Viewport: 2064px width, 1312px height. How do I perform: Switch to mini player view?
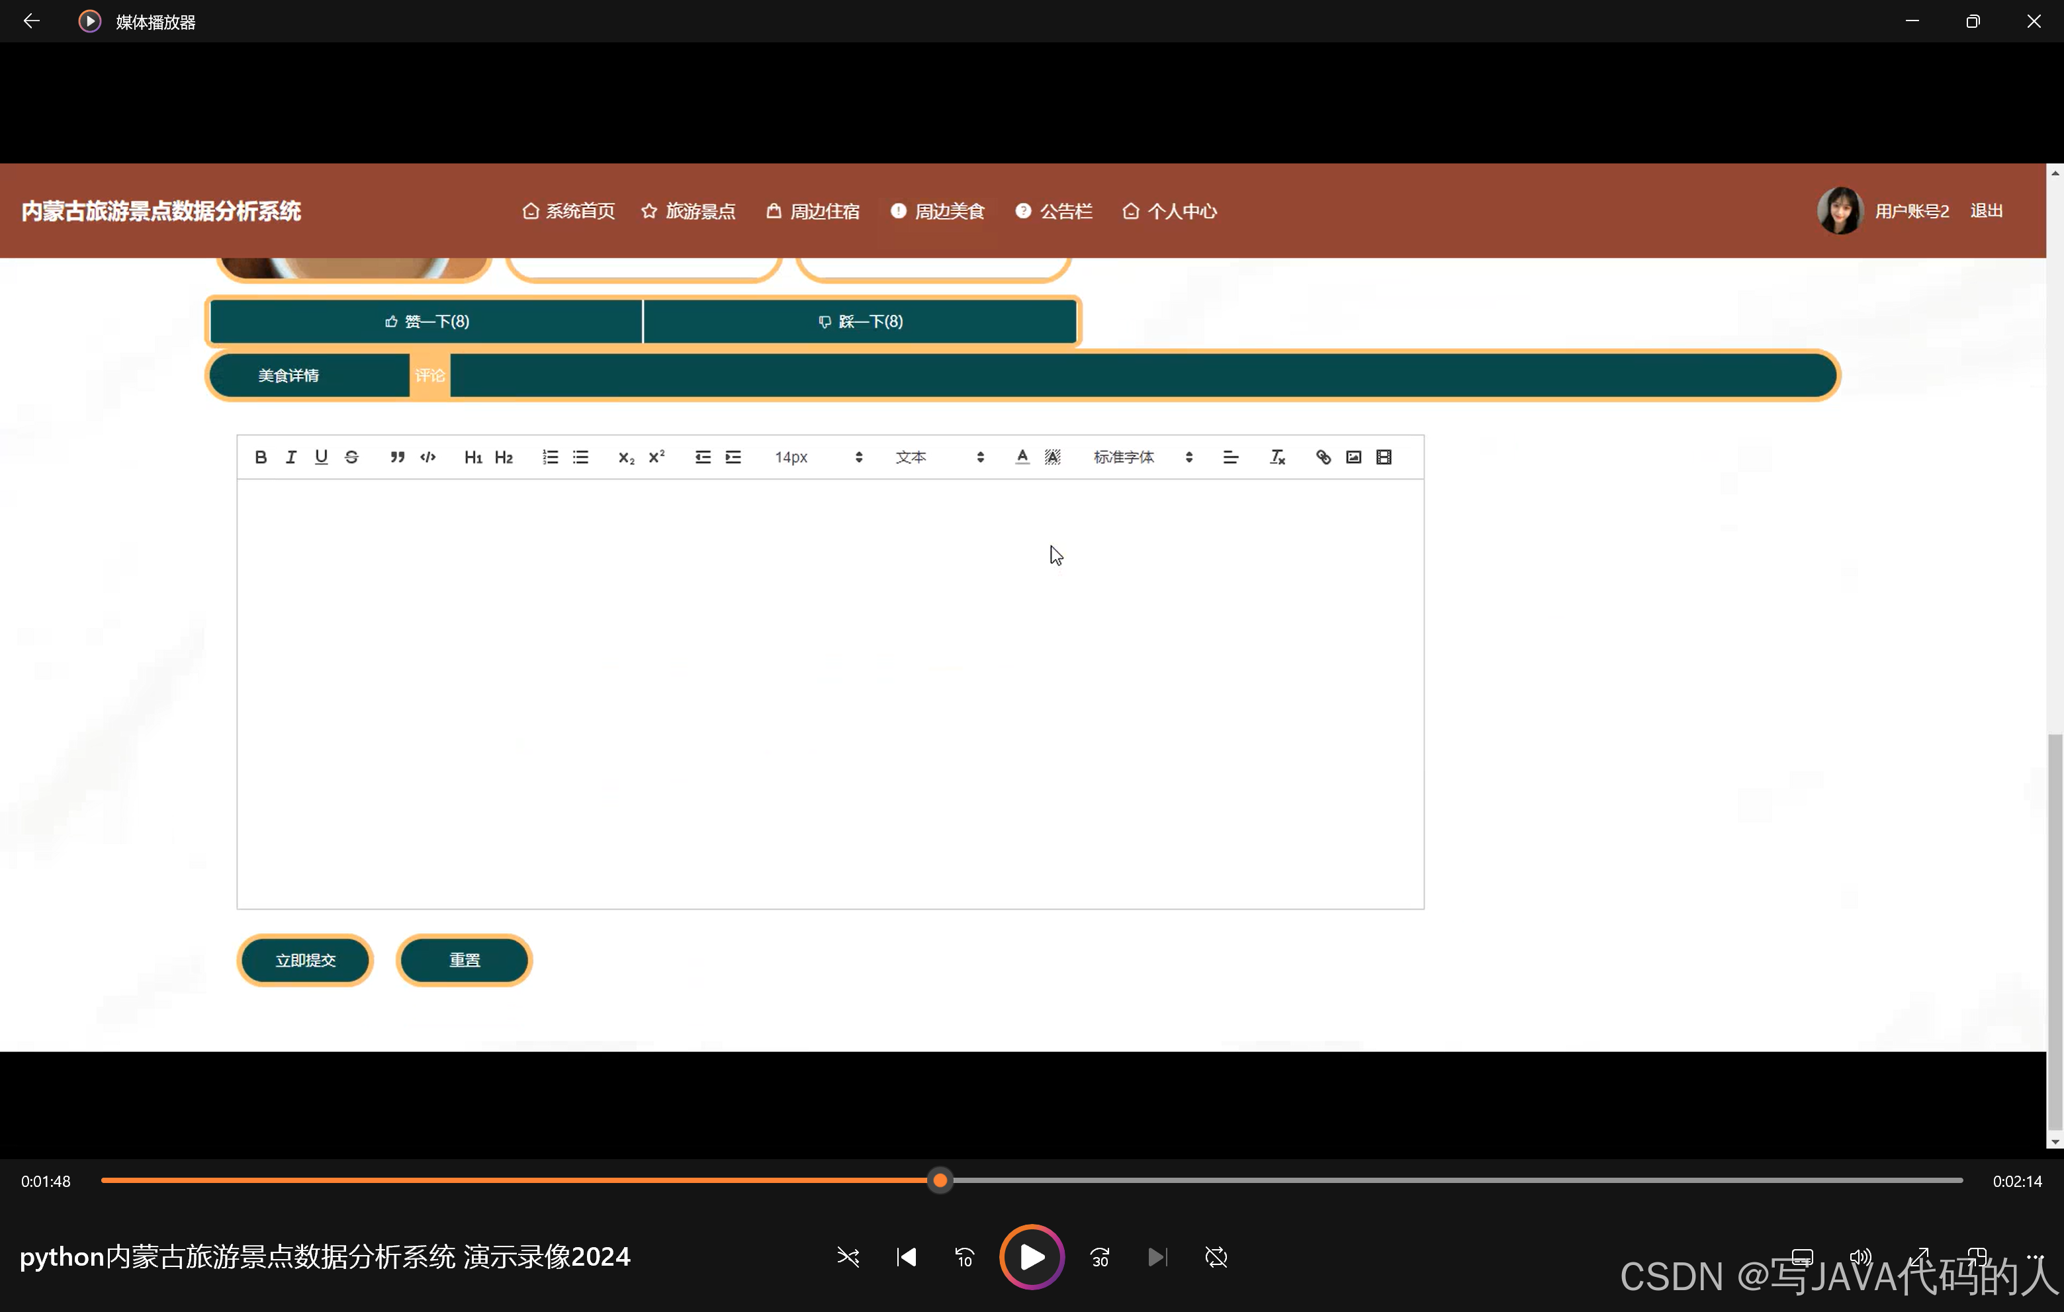coord(1977,1257)
